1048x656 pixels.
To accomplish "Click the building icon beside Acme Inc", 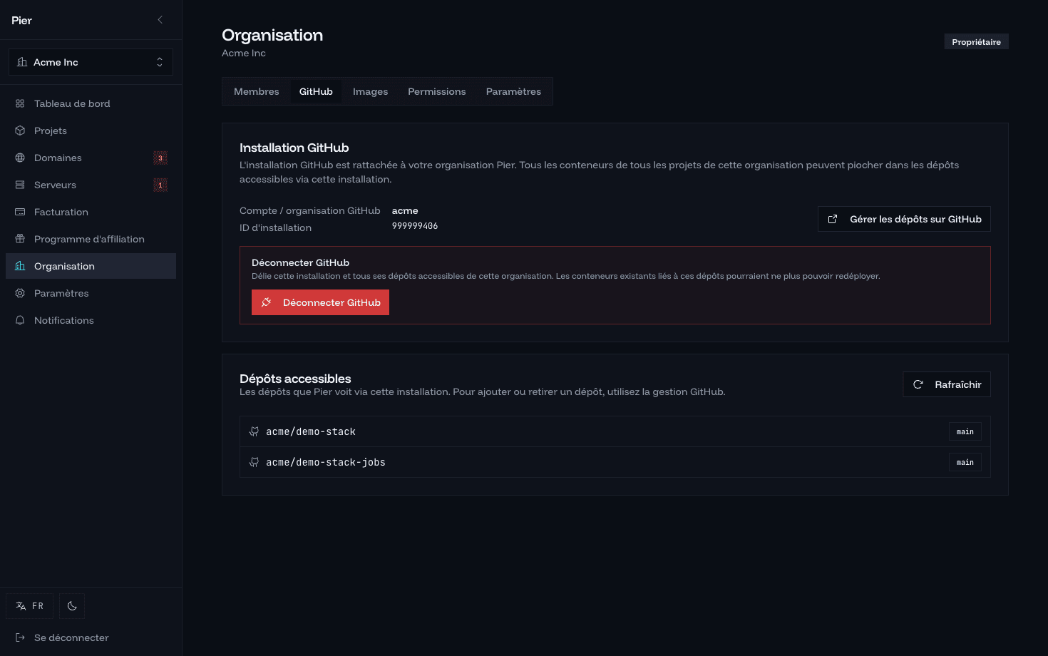I will (22, 62).
